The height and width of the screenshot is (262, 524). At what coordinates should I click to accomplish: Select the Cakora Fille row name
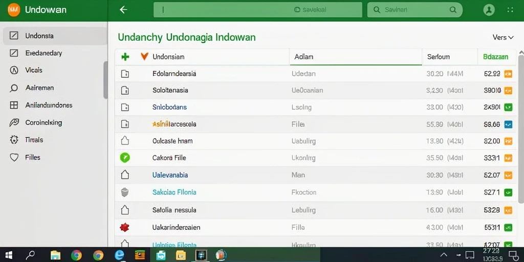[x=169, y=158]
